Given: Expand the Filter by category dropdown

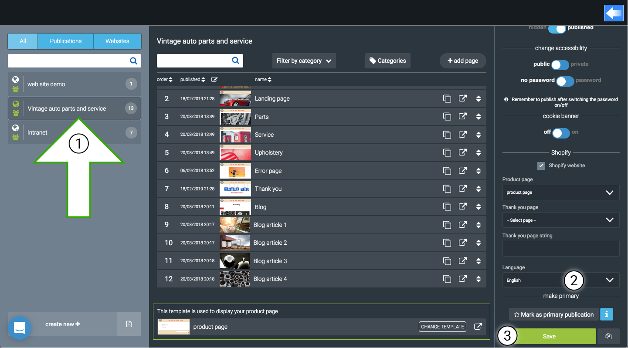Looking at the screenshot, I should [x=304, y=61].
